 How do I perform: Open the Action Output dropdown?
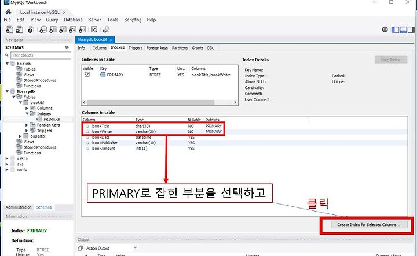pyautogui.click(x=135, y=248)
